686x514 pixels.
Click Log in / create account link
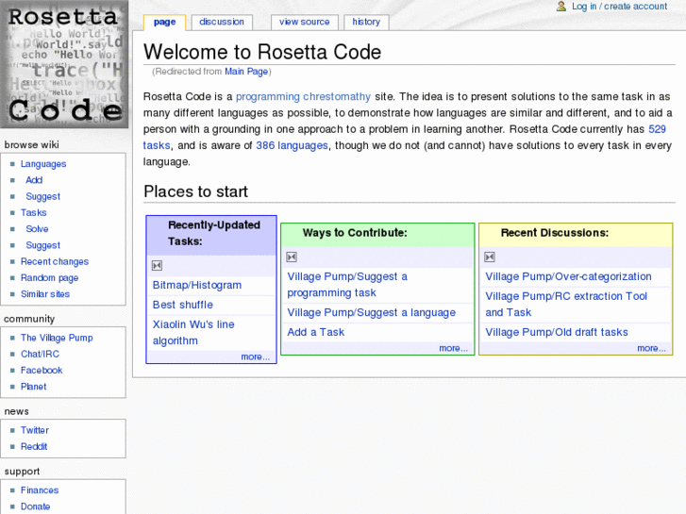click(620, 6)
